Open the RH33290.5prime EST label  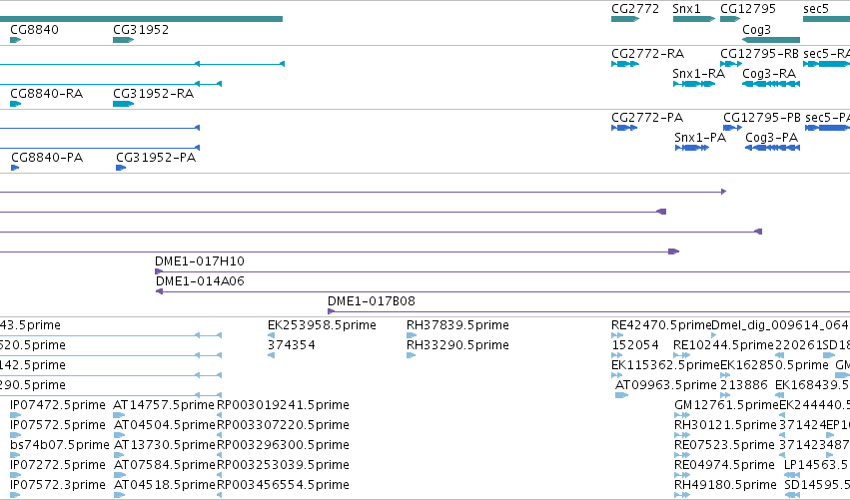457,345
